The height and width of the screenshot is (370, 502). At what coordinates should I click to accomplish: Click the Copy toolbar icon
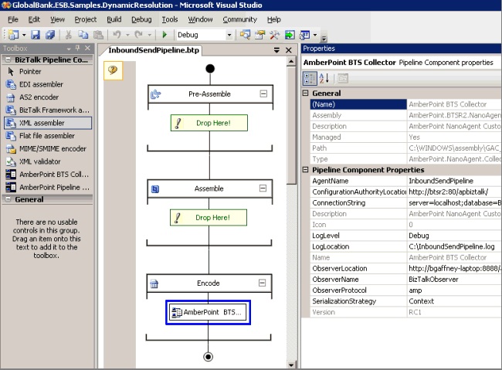tap(83, 35)
